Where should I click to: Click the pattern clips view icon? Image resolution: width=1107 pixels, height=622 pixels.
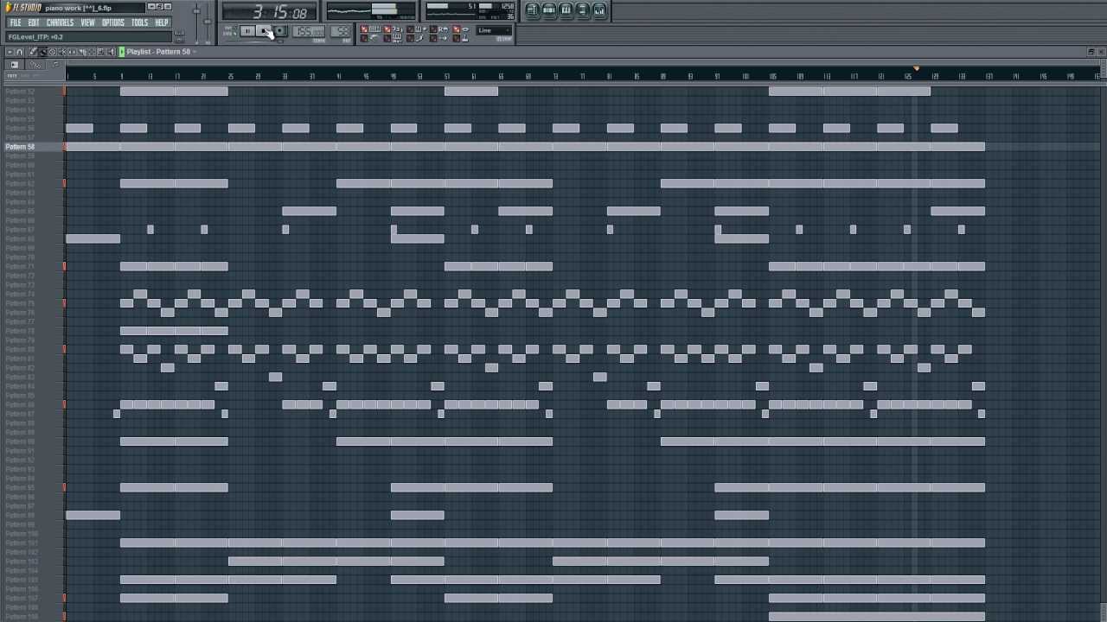point(14,65)
